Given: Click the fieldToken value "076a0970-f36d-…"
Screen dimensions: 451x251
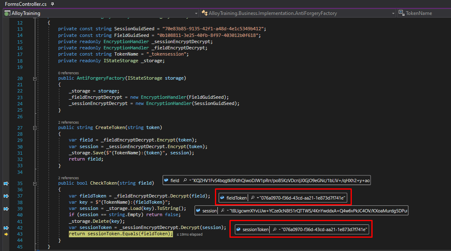Looking at the screenshot, I should click(302, 198).
